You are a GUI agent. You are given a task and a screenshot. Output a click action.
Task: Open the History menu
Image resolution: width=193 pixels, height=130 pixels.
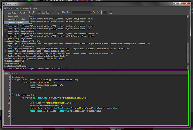[18, 8]
